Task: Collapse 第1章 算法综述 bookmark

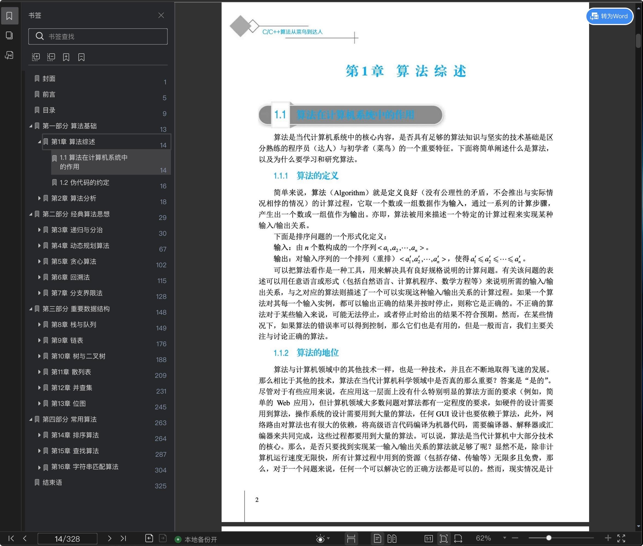Action: 39,142
